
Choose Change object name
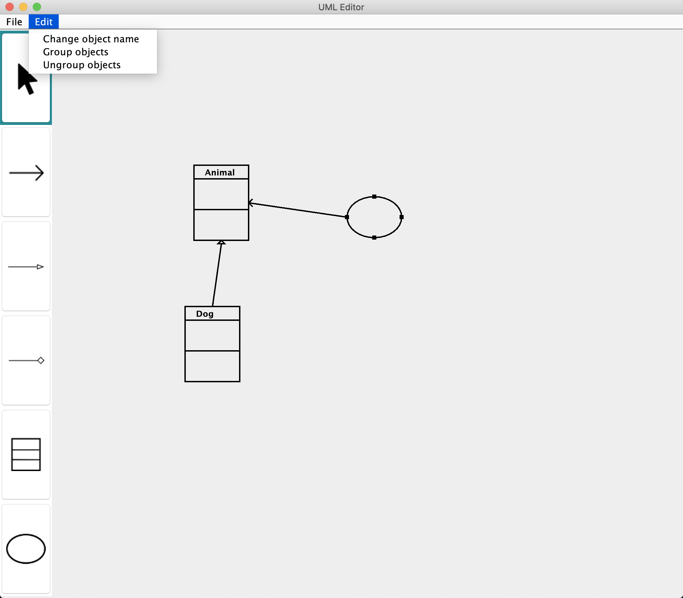[93, 39]
